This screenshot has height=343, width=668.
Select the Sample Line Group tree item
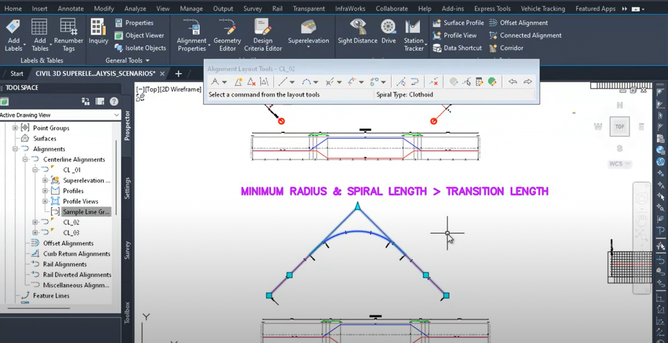(86, 212)
